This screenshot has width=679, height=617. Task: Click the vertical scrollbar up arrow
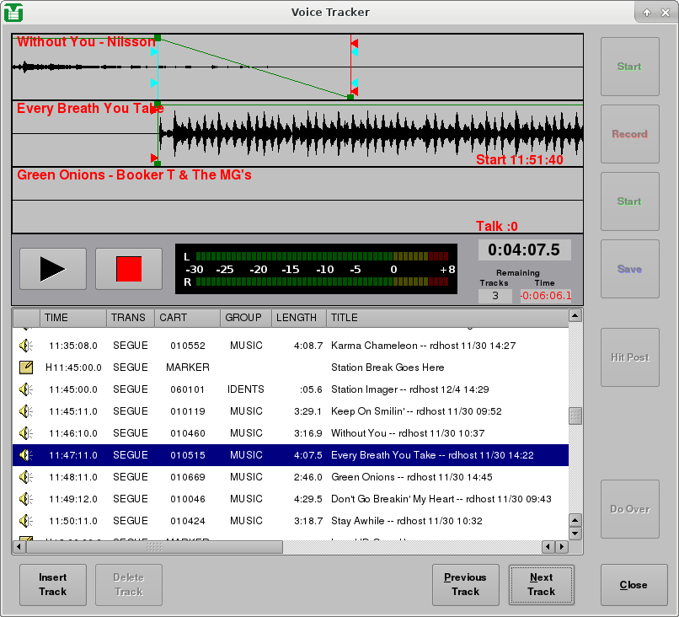[575, 315]
